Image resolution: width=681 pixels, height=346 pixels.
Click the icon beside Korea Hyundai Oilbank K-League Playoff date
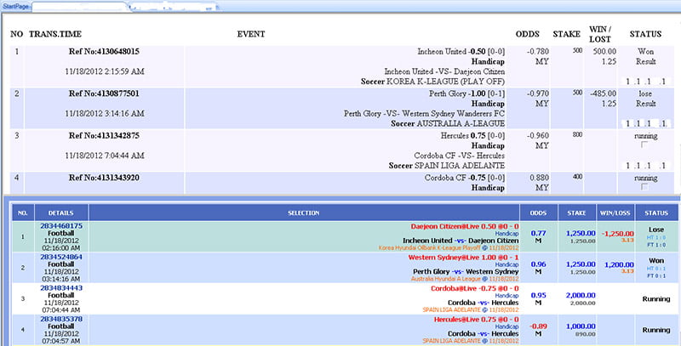point(484,248)
